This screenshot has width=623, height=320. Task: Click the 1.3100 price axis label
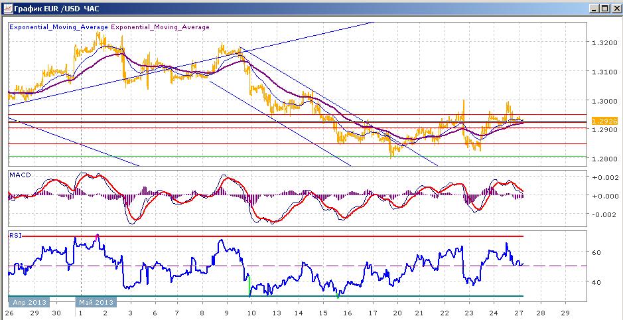[x=604, y=72]
